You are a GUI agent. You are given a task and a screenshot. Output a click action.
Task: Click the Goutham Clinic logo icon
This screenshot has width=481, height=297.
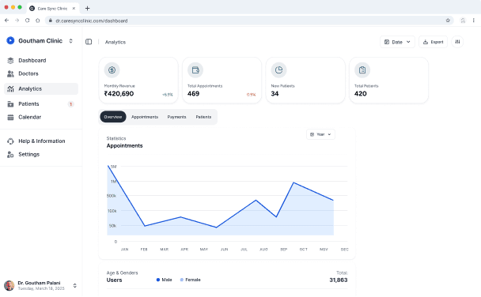pyautogui.click(x=10, y=40)
